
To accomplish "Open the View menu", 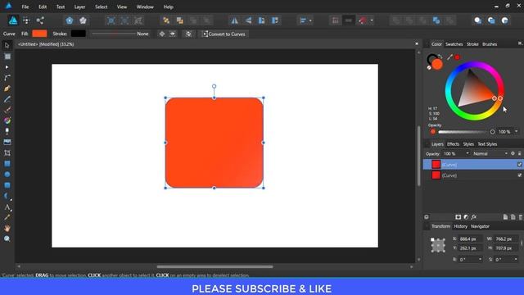I will (x=122, y=7).
